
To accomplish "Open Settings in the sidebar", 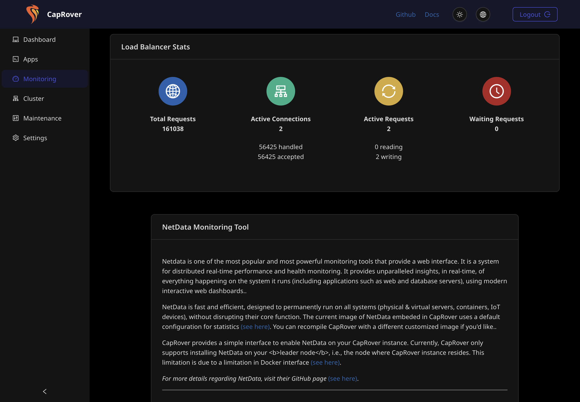I will [x=45, y=138].
